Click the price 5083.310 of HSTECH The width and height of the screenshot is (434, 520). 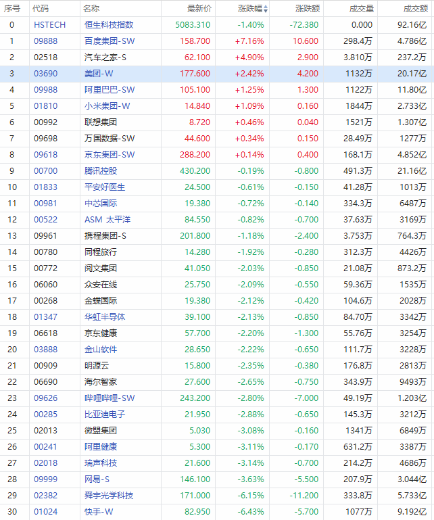[193, 25]
